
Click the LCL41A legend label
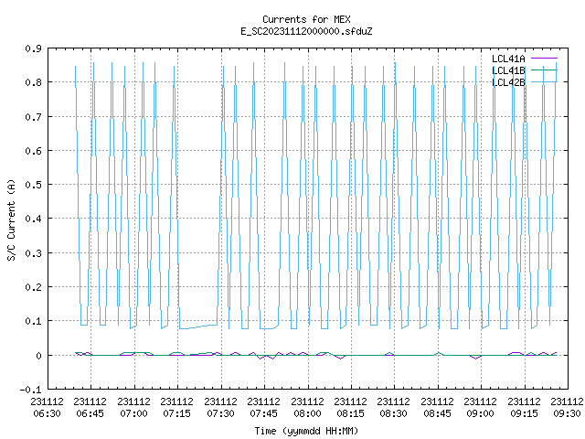[x=508, y=59]
